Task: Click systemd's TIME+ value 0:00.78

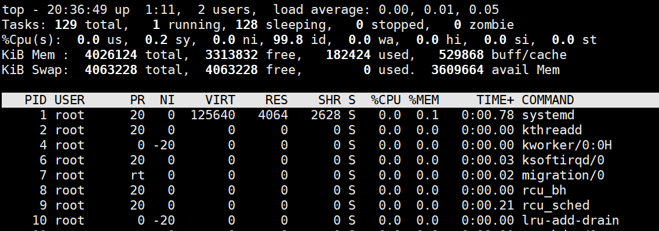Action: [x=487, y=115]
